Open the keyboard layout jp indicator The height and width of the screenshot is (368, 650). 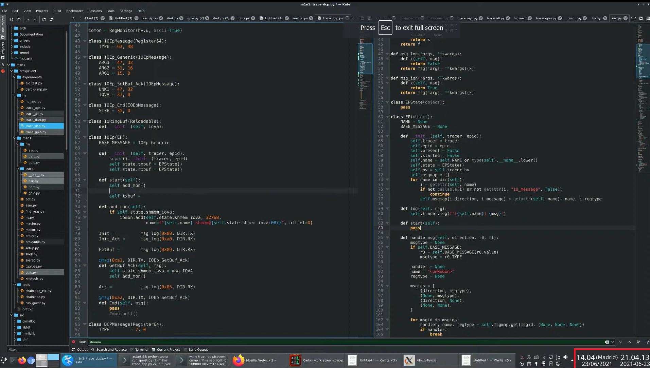[x=558, y=357]
